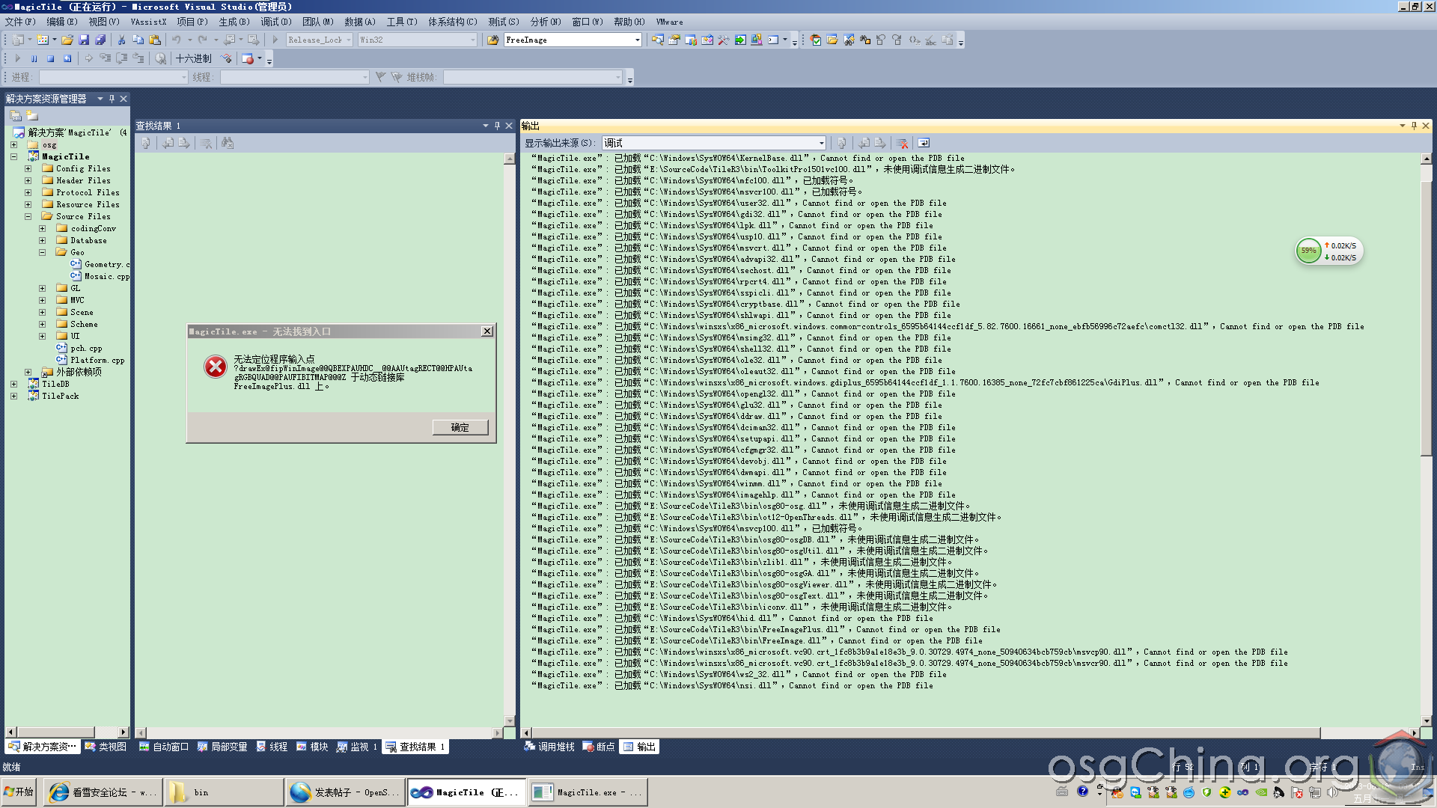
Task: Switch to the 类视图 tab
Action: 106,747
